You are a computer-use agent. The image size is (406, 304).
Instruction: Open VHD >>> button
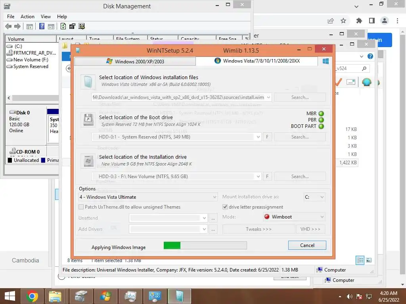(x=310, y=229)
